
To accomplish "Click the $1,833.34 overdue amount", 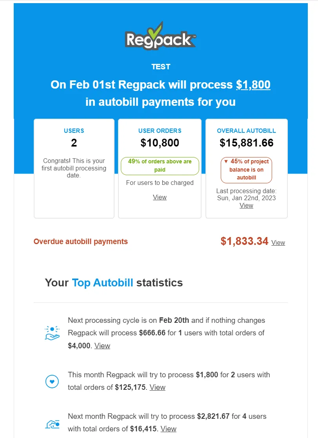I will pos(244,241).
